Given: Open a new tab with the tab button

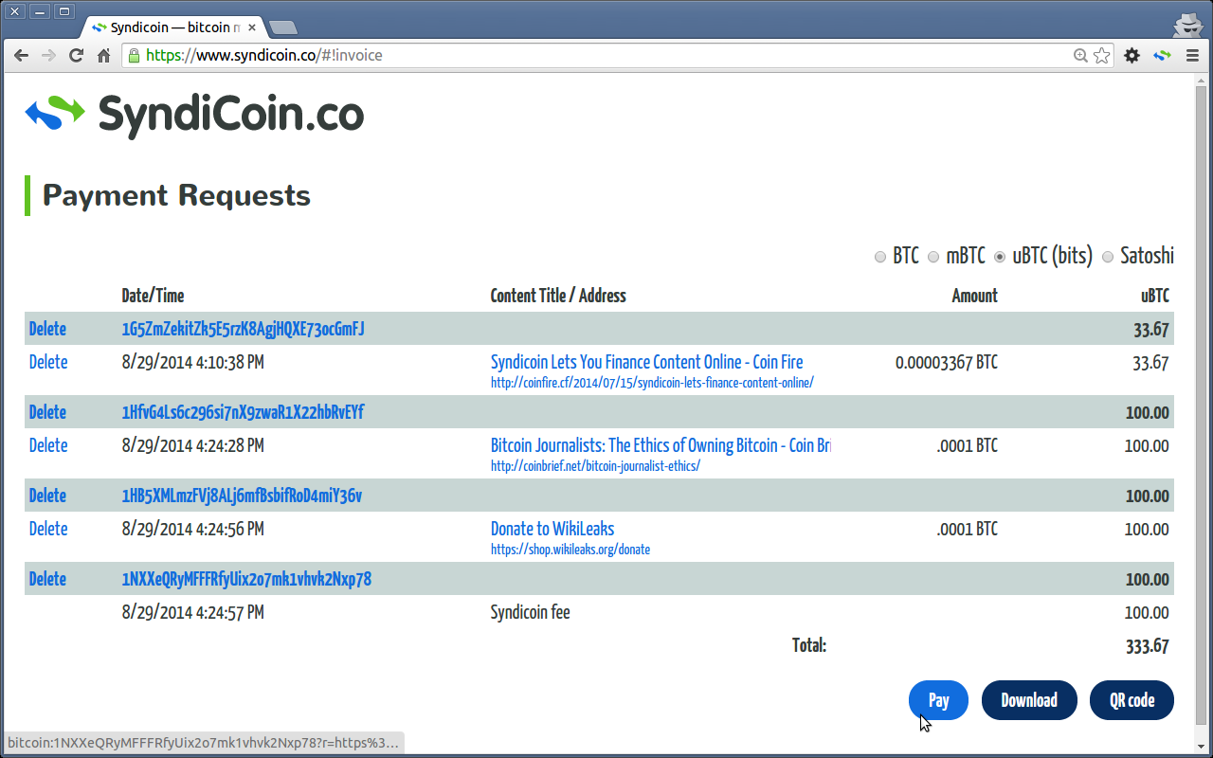Looking at the screenshot, I should click(282, 27).
